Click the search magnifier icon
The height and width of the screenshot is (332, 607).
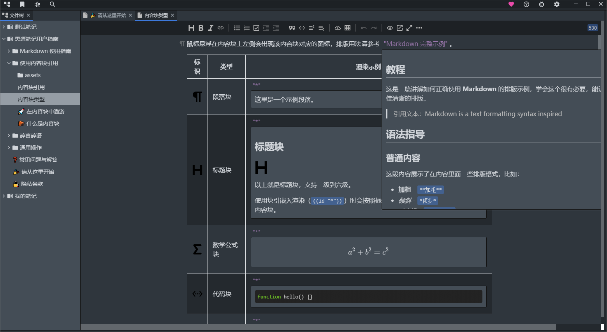click(x=53, y=4)
